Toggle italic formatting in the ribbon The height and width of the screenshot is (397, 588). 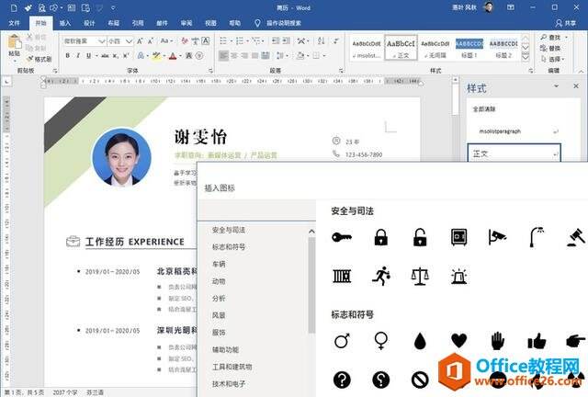click(x=79, y=56)
